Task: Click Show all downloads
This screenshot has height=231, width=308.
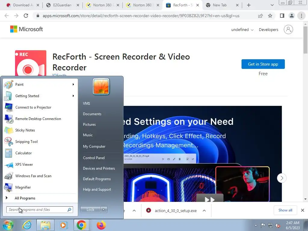Action: click(285, 210)
